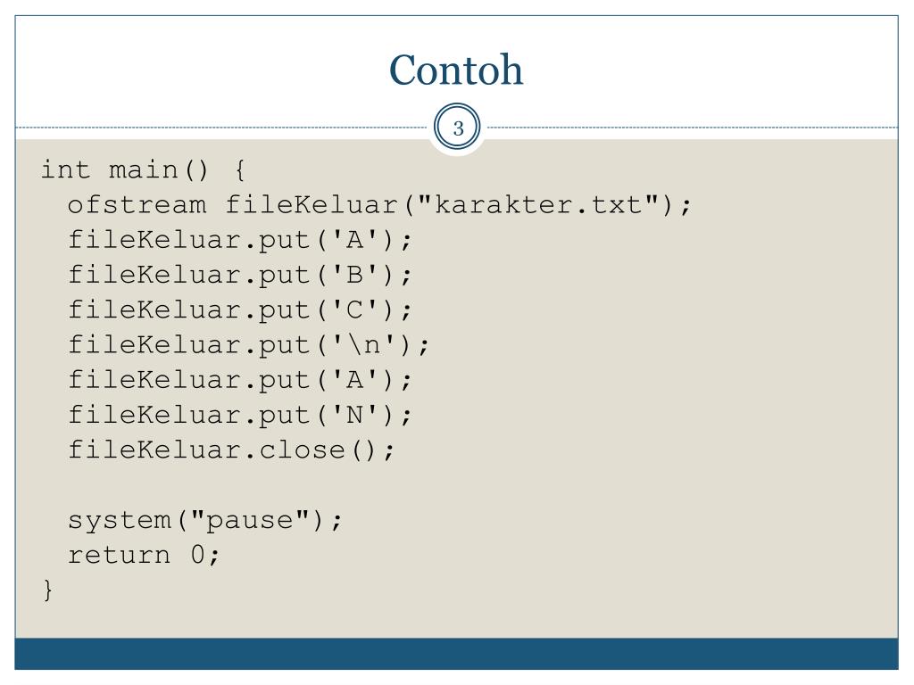Screen dimensions: 914x685
Task: Click the int main() line
Action: pyautogui.click(x=143, y=170)
